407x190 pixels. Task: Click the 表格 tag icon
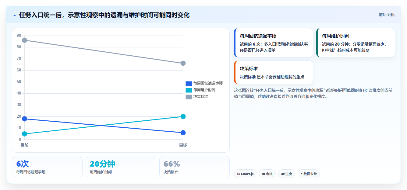click(x=264, y=174)
